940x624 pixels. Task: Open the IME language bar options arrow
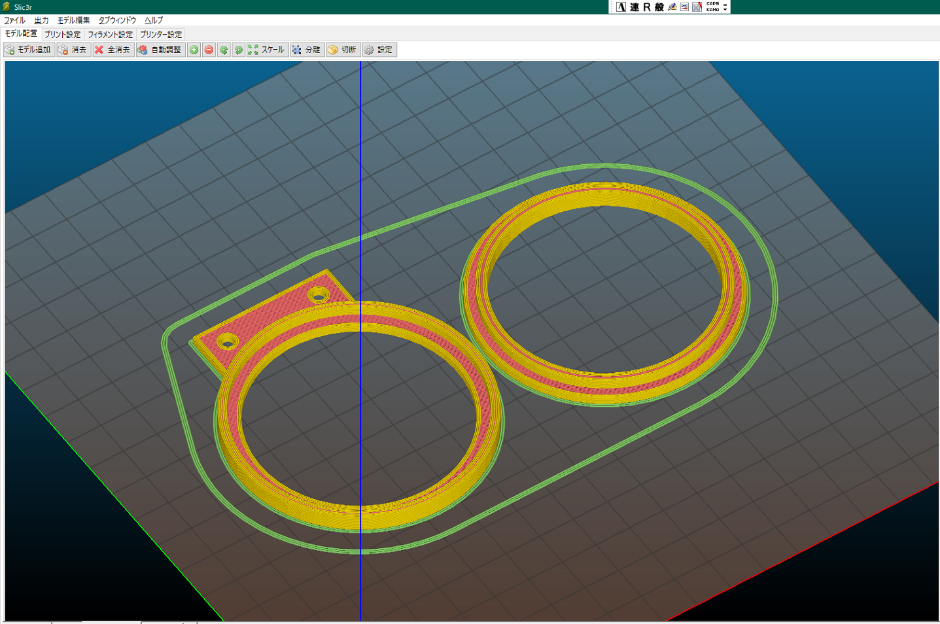point(725,9)
